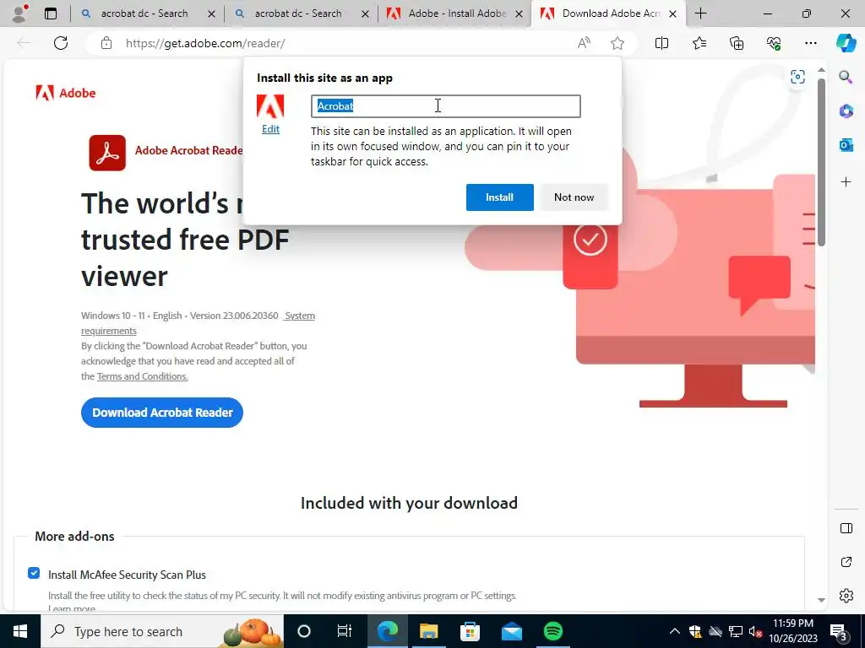
Task: Open link in new window sidebar icon
Action: [x=846, y=562]
